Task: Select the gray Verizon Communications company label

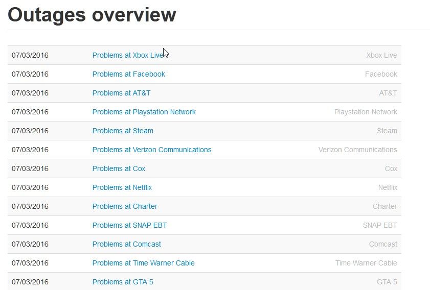Action: click(x=357, y=150)
